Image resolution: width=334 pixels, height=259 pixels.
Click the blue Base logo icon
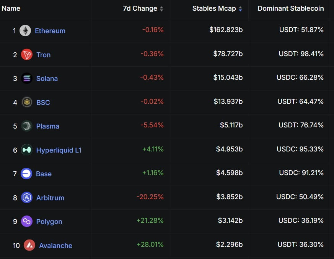[26, 174]
